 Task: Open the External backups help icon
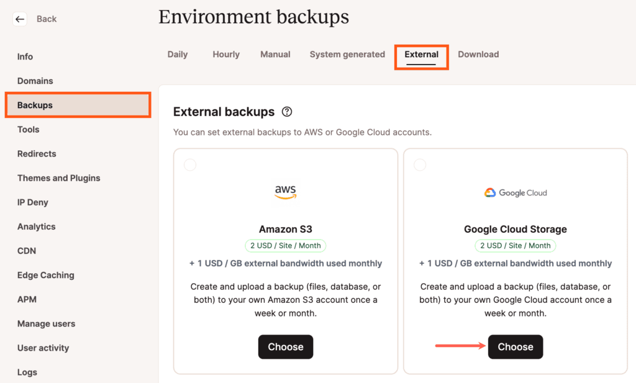(x=286, y=112)
